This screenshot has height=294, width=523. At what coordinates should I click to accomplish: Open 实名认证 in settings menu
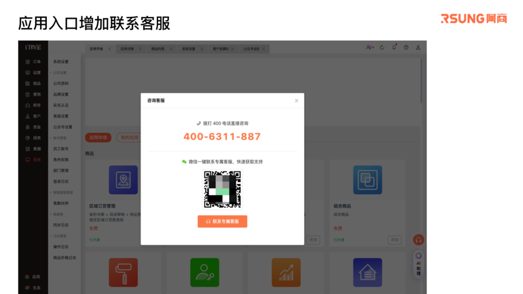pos(61,105)
